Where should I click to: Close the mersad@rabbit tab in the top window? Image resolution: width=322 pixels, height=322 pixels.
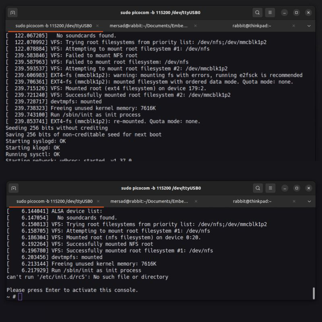tap(196, 25)
